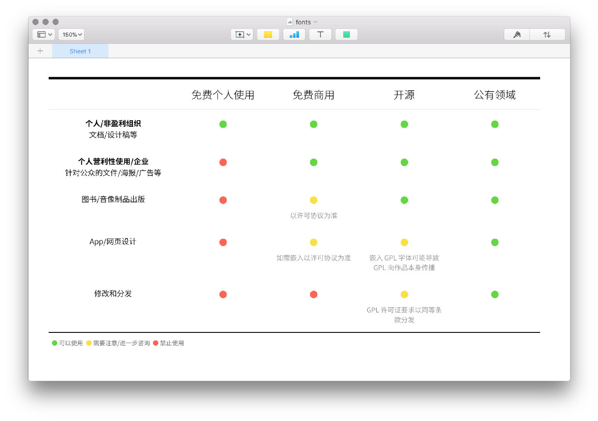The width and height of the screenshot is (598, 421).
Task: Select the Text box tool
Action: (320, 35)
